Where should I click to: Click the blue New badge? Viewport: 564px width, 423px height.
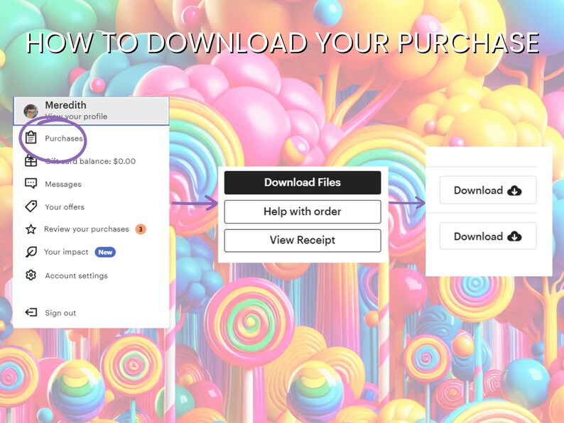[x=105, y=252]
